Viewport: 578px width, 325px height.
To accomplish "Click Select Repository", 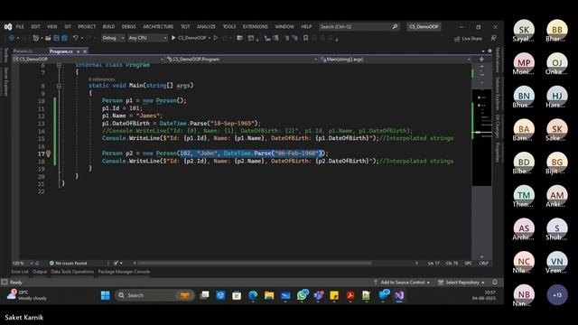I will pos(461,283).
